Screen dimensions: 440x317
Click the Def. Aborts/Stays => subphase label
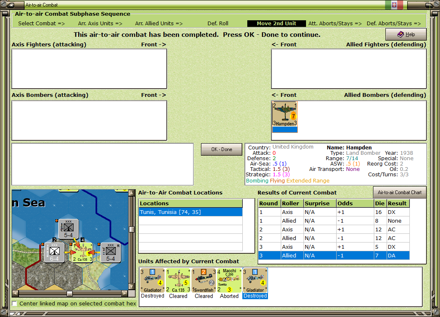(x=394, y=24)
